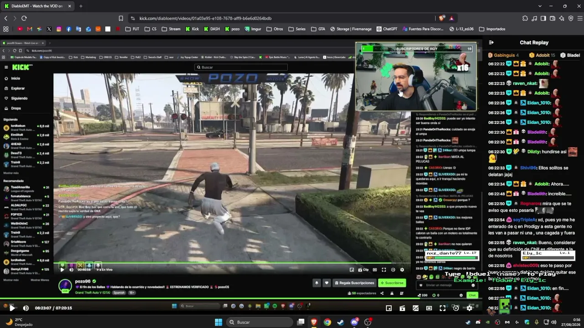
Task: Open the Brave Wallet icon
Action: pyautogui.click(x=553, y=18)
